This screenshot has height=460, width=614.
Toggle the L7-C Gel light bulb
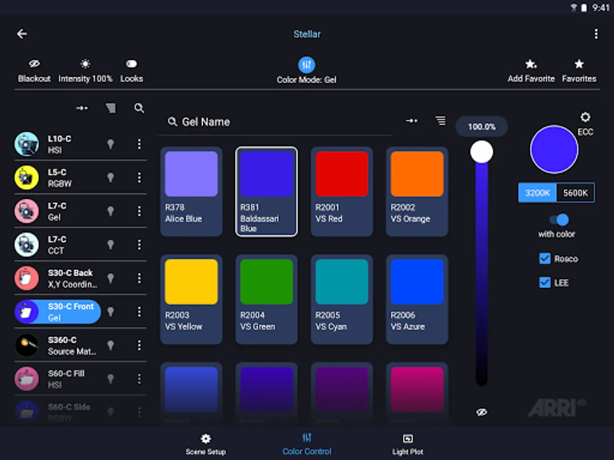click(x=111, y=211)
